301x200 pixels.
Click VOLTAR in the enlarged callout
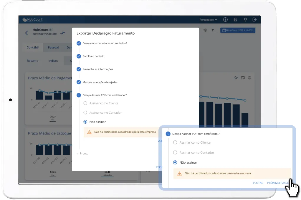[258, 183]
